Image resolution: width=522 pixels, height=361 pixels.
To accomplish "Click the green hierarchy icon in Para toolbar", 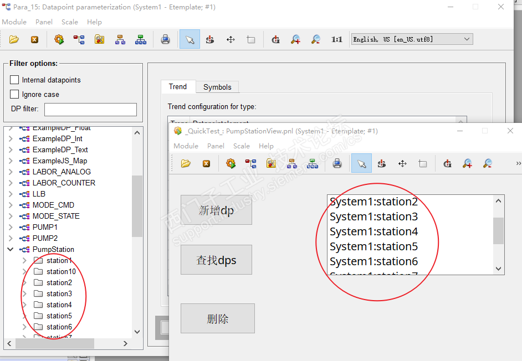I will point(141,40).
